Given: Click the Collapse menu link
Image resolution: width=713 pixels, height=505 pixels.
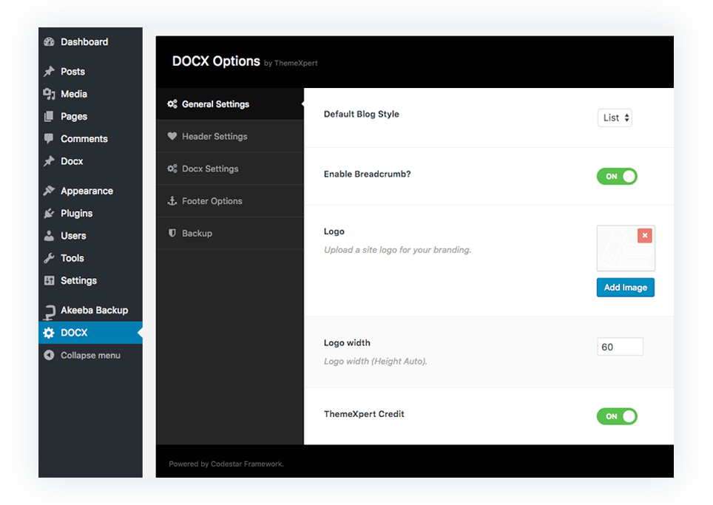Looking at the screenshot, I should click(90, 355).
